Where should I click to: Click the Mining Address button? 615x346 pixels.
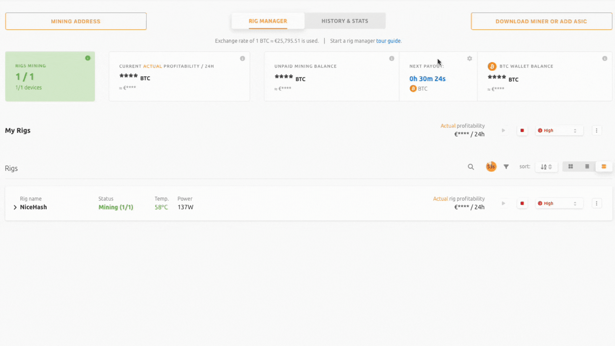point(76,21)
